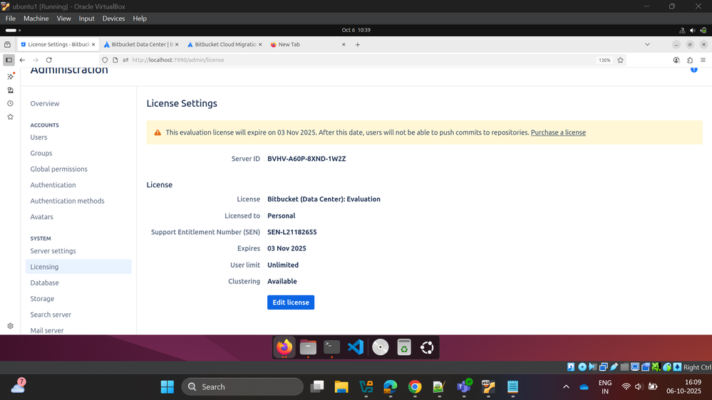Viewport: 712px width, 400px height.
Task: Open Terminal from Ubuntu dock
Action: (332, 347)
